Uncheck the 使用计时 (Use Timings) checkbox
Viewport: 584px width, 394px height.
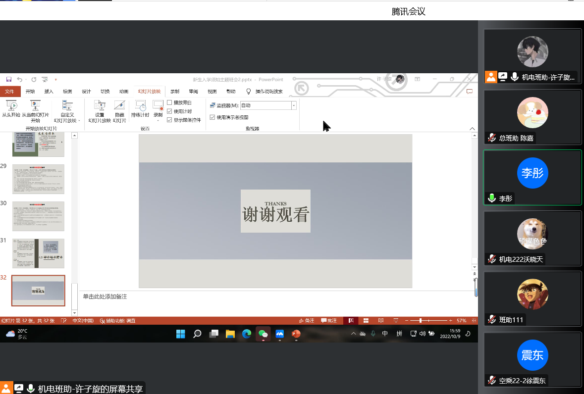[x=169, y=111]
